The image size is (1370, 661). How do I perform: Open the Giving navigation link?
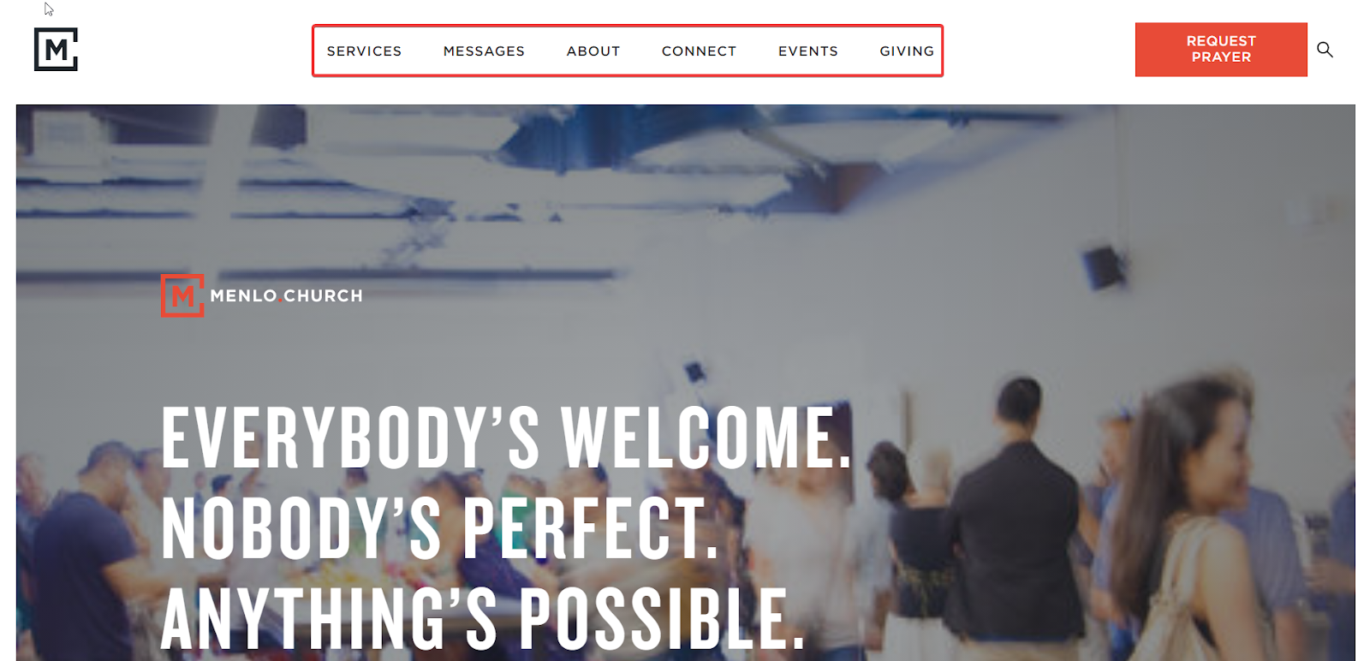tap(907, 51)
